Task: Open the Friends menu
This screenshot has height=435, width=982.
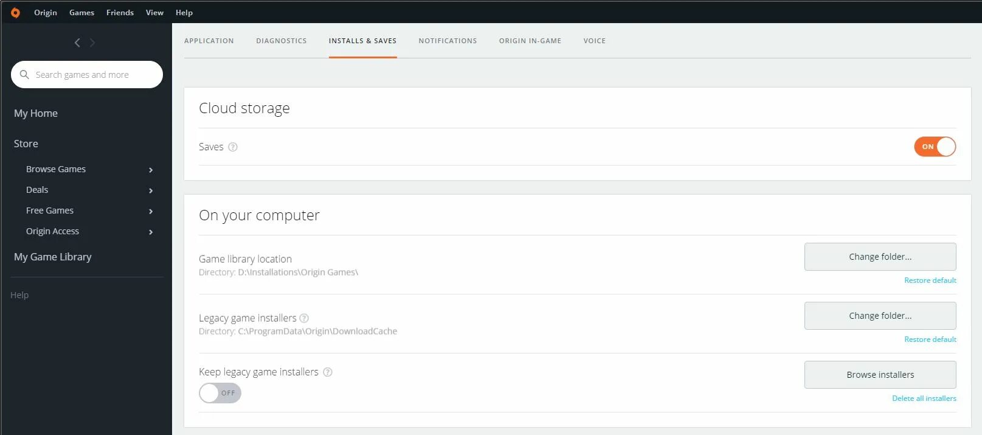Action: [x=120, y=12]
